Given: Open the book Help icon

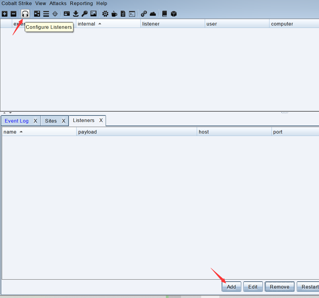Looking at the screenshot, I should (164, 14).
